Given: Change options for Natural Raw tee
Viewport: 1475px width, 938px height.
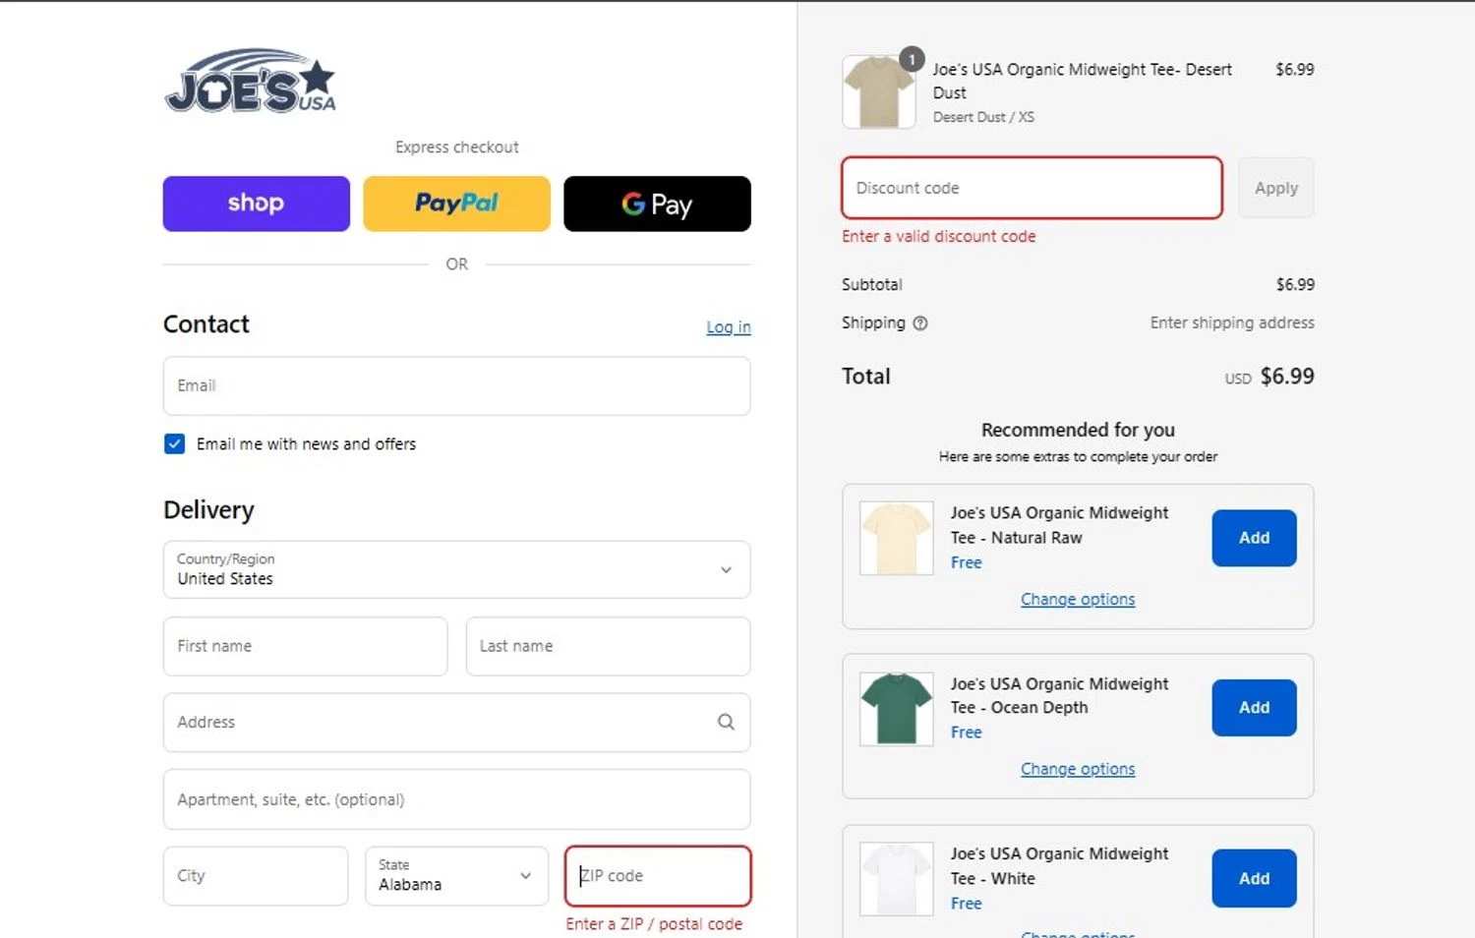Looking at the screenshot, I should 1078,599.
